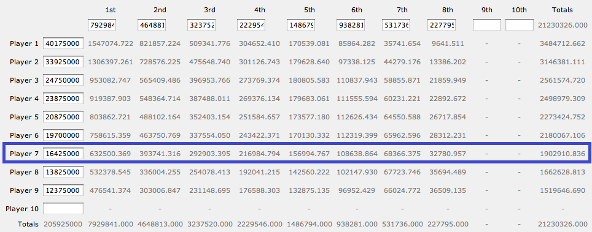Focus Player 4 chip stack field
The height and width of the screenshot is (232, 592).
tap(63, 99)
